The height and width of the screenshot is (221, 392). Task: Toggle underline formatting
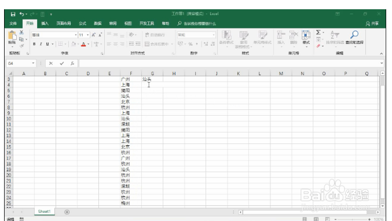pos(47,44)
